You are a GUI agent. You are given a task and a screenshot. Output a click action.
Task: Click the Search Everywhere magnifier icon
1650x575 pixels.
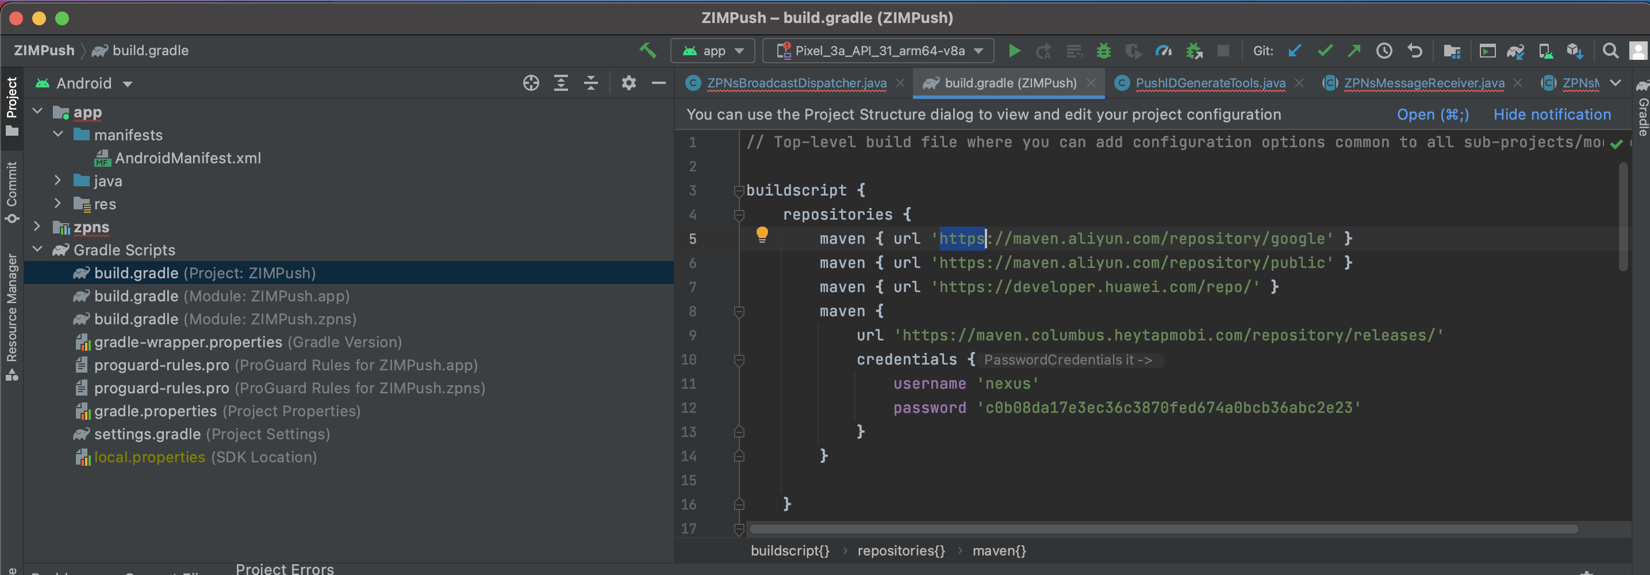coord(1610,51)
